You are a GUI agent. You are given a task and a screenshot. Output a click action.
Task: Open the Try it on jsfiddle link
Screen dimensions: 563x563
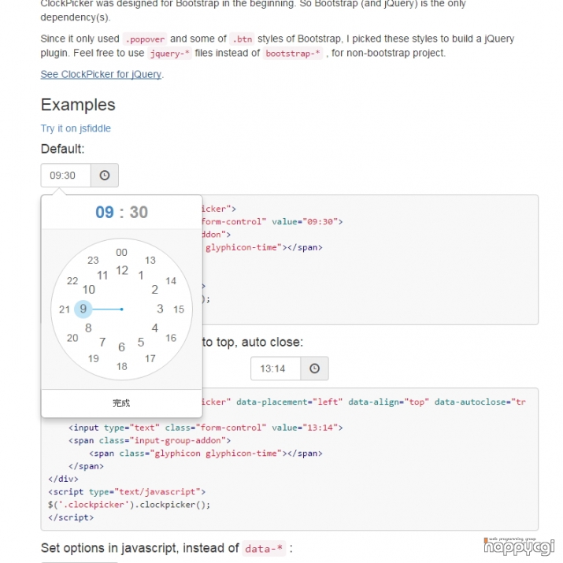tap(76, 128)
